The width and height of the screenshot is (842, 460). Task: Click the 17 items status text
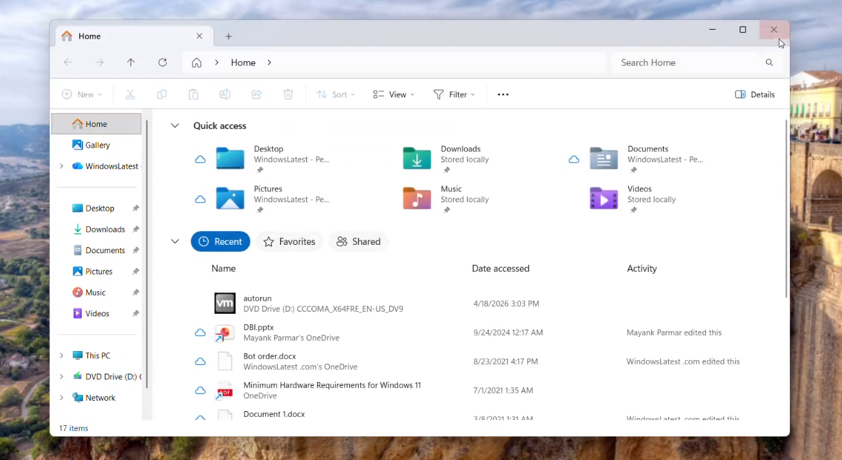[x=73, y=428]
